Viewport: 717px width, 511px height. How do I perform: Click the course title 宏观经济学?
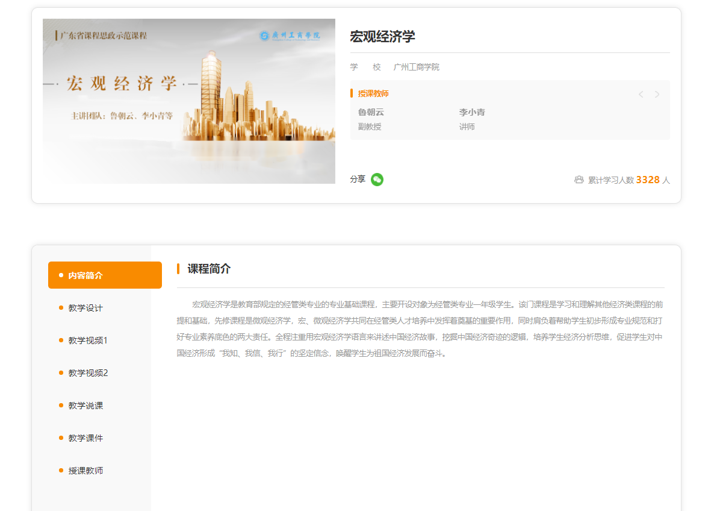(382, 37)
